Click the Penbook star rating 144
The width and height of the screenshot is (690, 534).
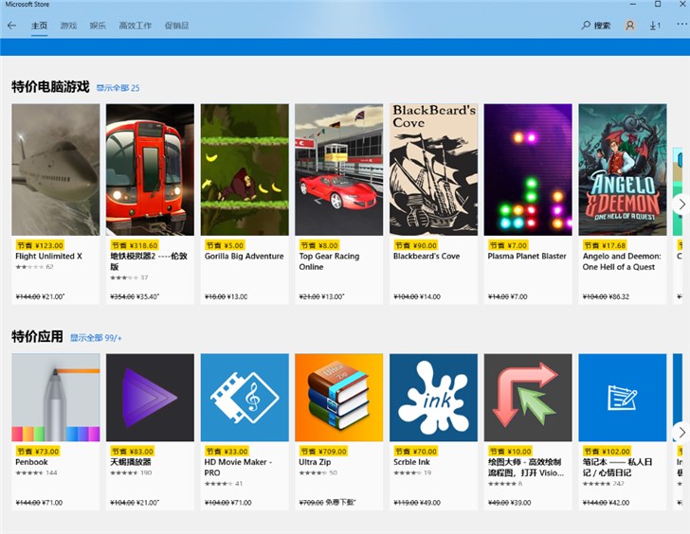37,472
